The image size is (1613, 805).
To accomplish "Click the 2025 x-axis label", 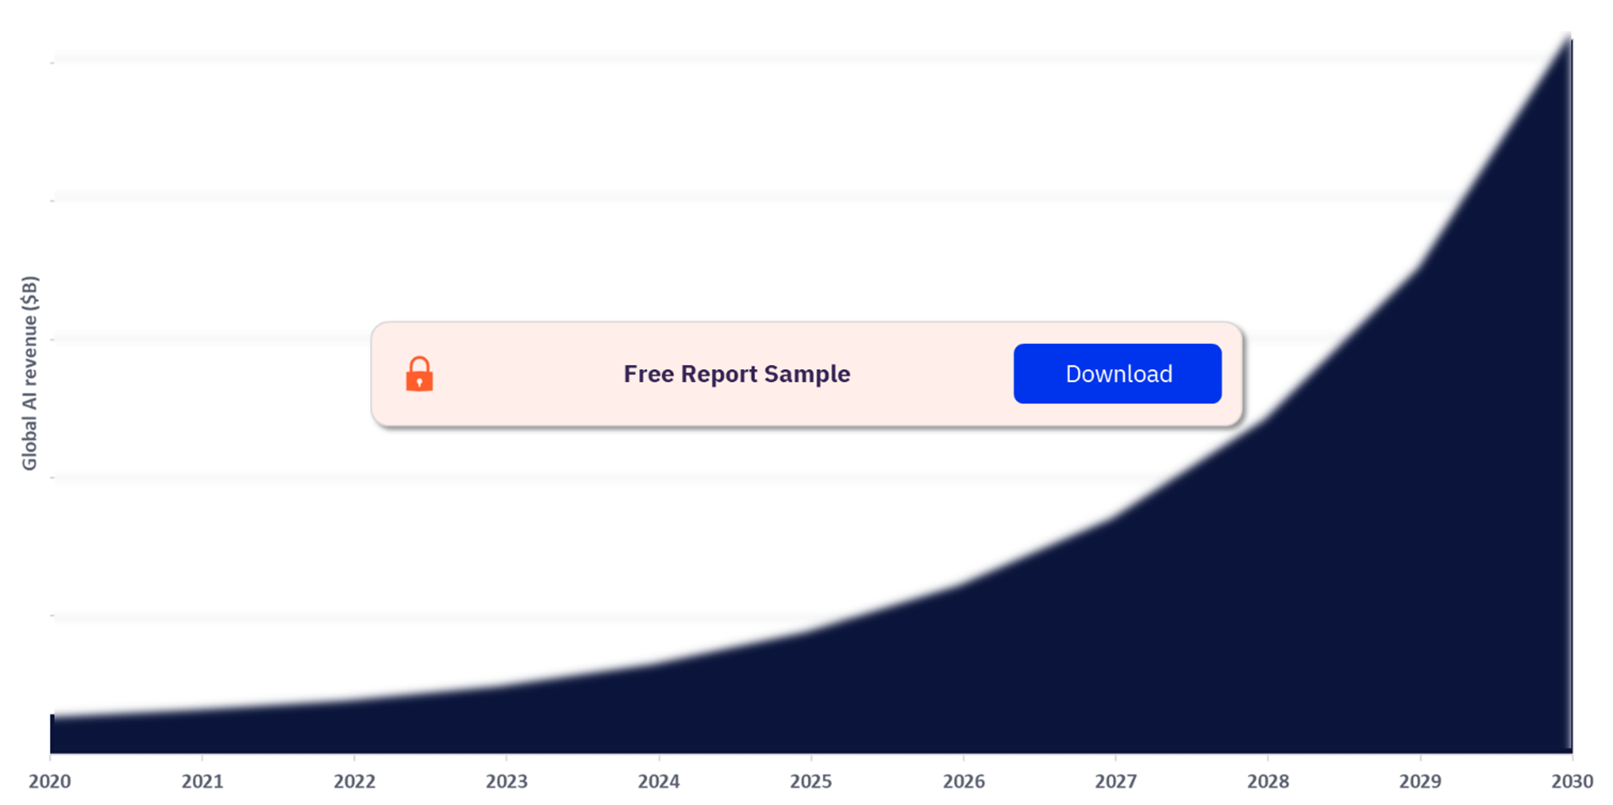I will [811, 781].
